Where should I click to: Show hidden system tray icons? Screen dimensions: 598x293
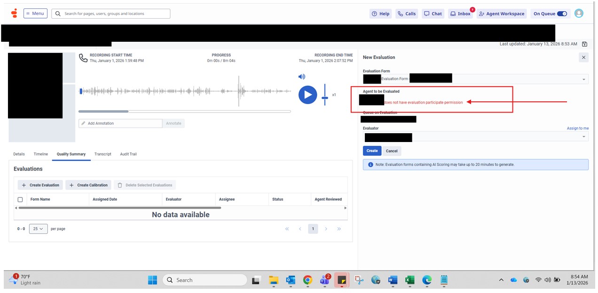[501, 280]
